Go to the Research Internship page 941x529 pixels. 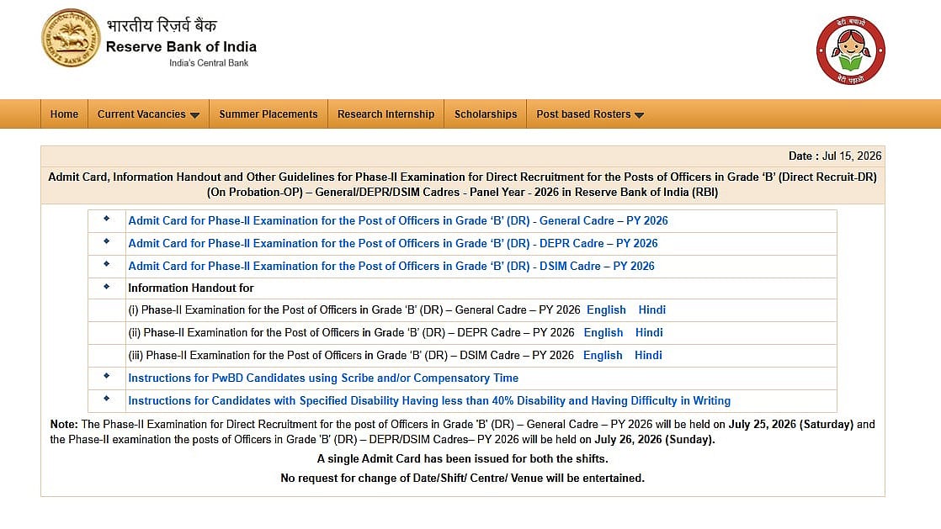(385, 114)
